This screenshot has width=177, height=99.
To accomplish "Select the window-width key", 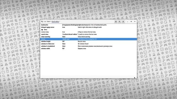I will [88, 48].
